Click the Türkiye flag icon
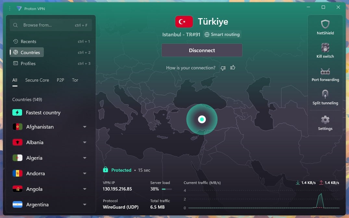349x218 pixels. click(x=184, y=22)
